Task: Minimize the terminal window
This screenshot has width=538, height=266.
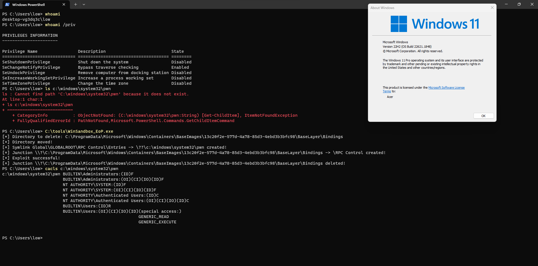Action: click(x=506, y=4)
